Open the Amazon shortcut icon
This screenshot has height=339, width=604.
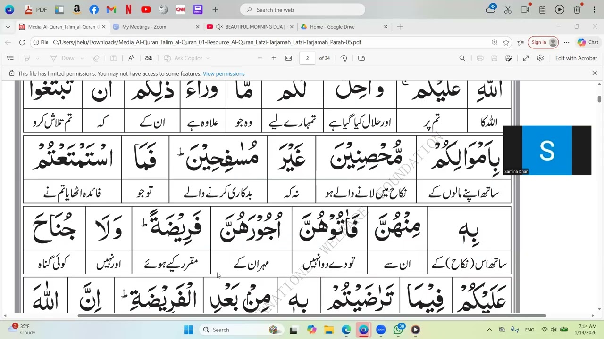[77, 9]
